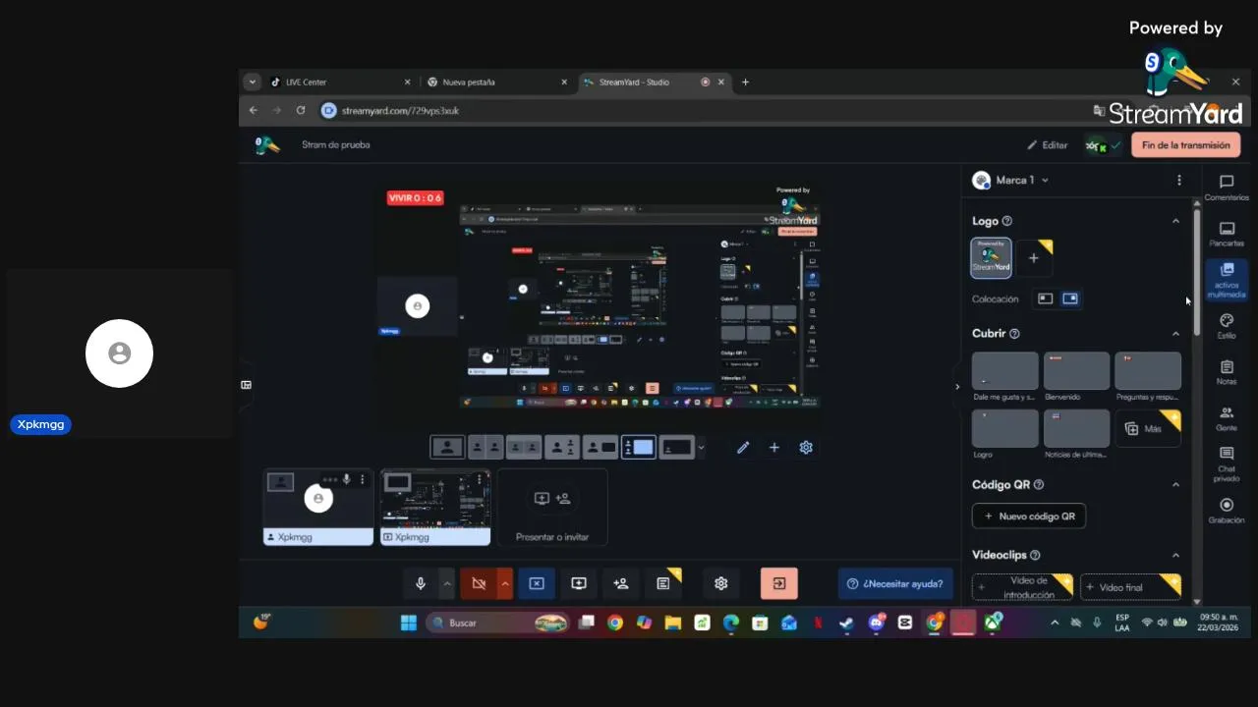The image size is (1258, 707).
Task: Click the invite guest icon in bottom toolbar
Action: tap(621, 583)
